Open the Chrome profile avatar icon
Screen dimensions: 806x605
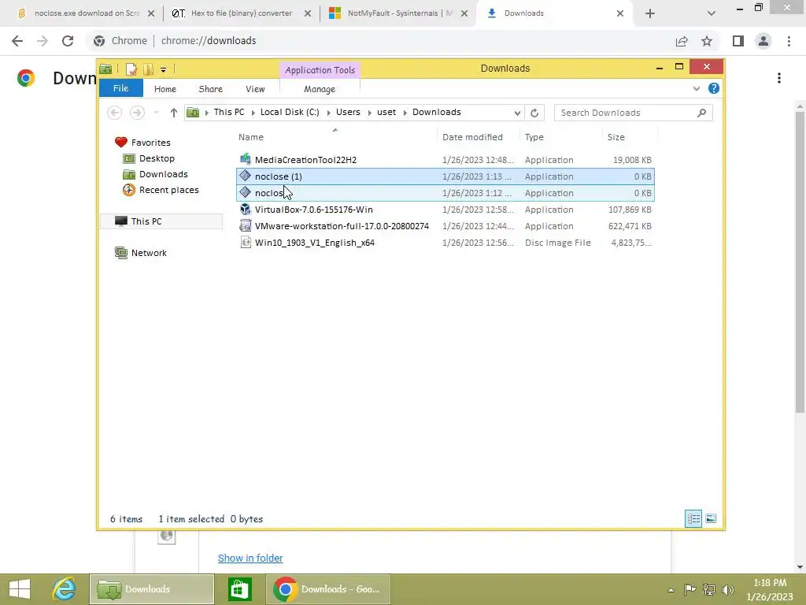point(763,41)
